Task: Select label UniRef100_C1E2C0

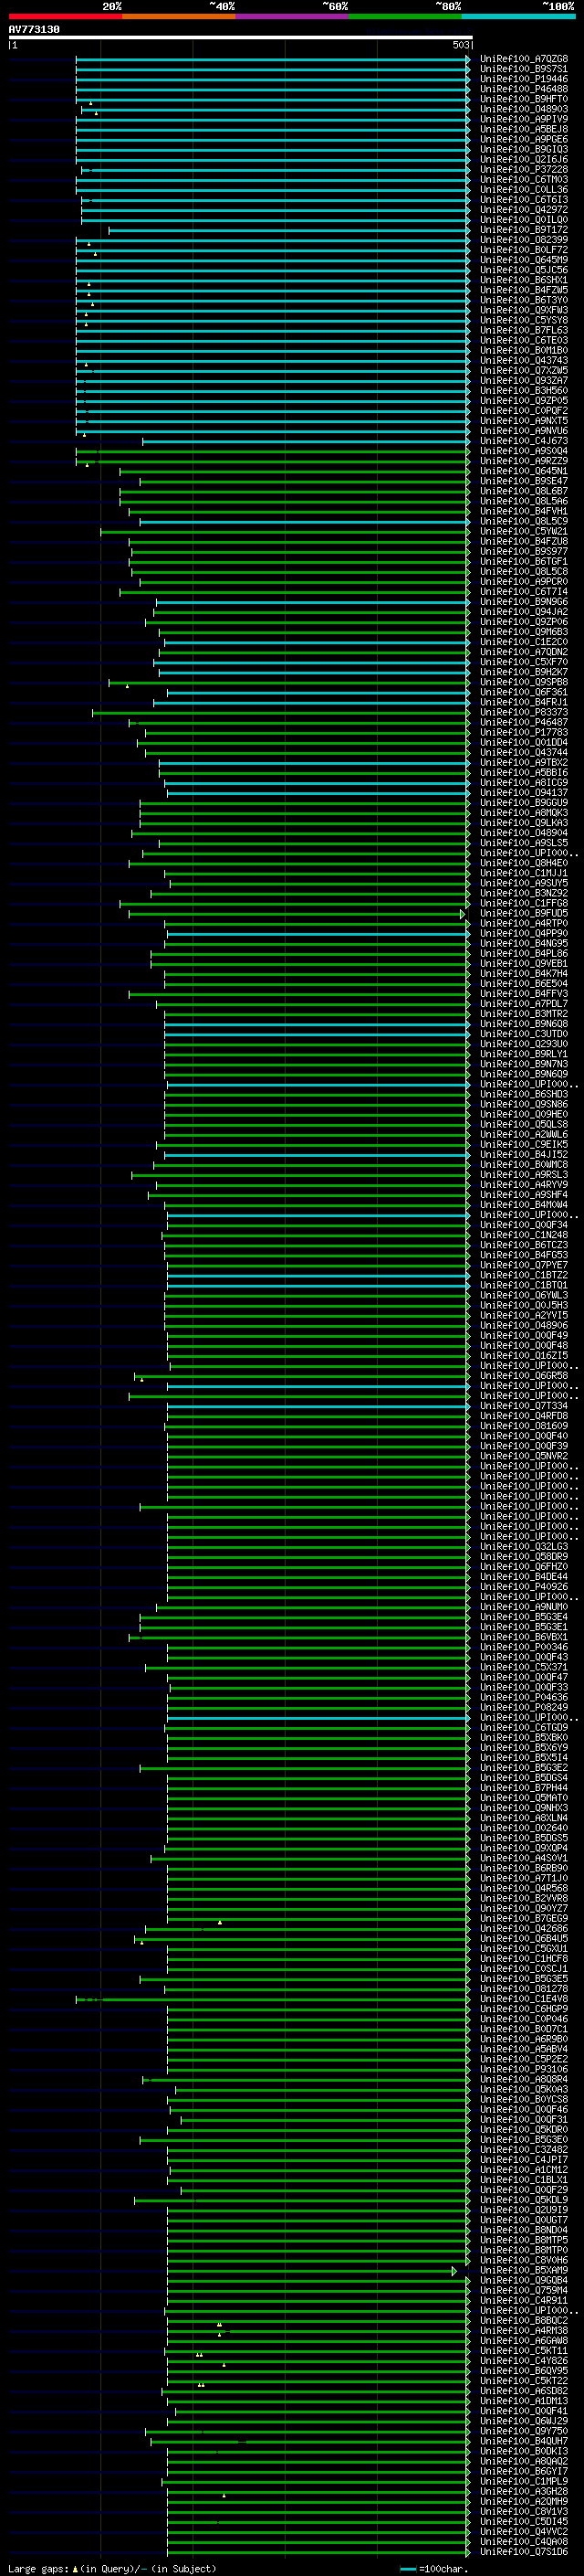Action: click(523, 642)
